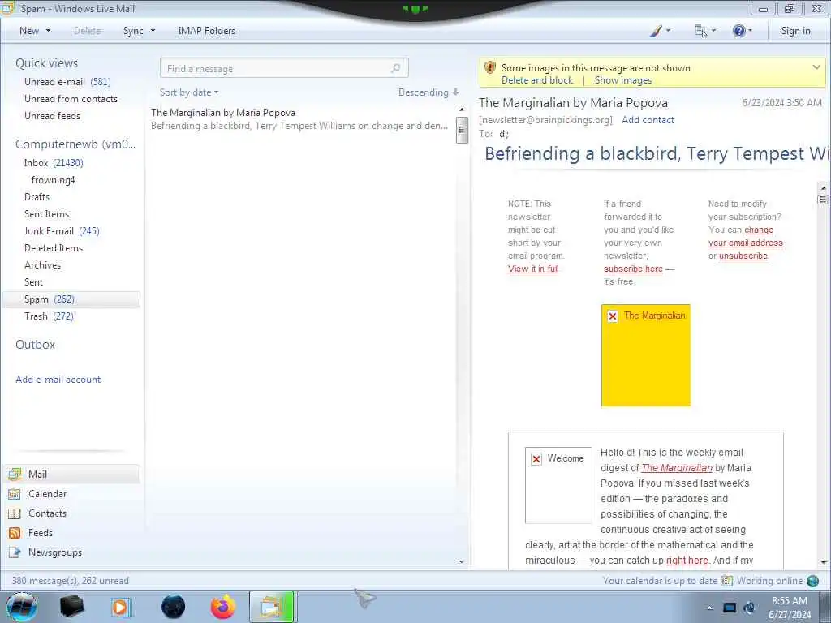Open the Archives folder
This screenshot has height=623, width=831.
42,265
